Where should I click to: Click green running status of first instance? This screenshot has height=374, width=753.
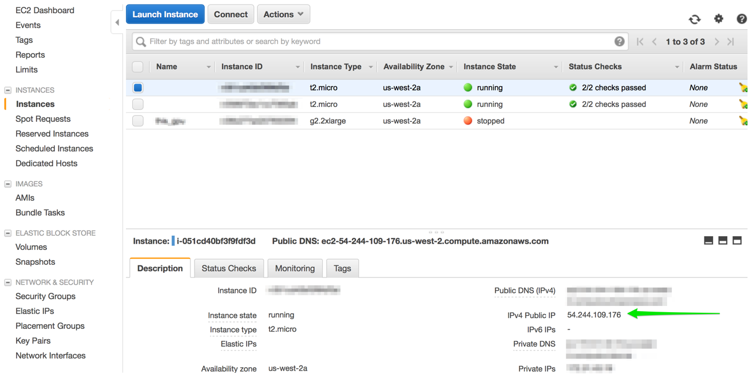[x=467, y=87]
